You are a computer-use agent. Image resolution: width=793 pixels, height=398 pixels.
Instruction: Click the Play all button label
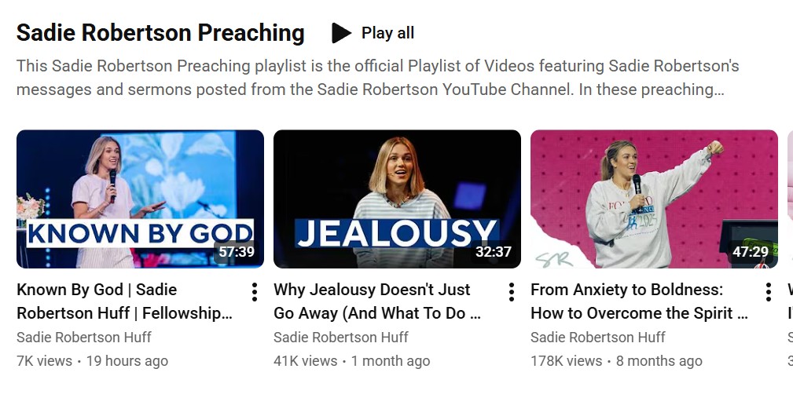click(x=387, y=33)
